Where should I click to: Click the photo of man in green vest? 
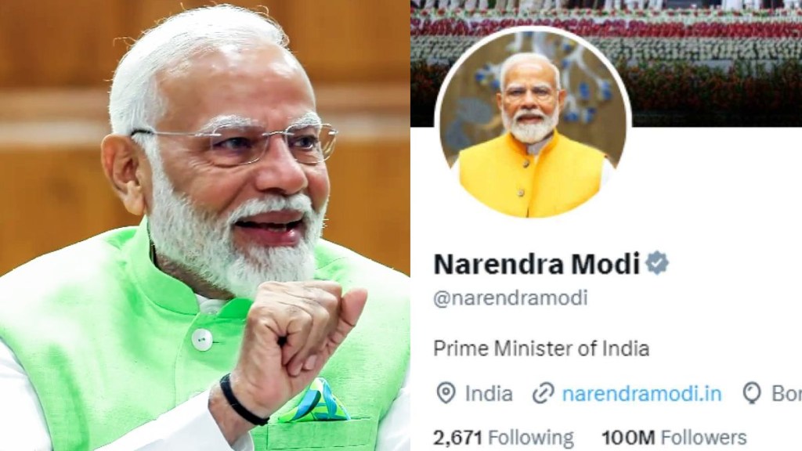point(204,225)
